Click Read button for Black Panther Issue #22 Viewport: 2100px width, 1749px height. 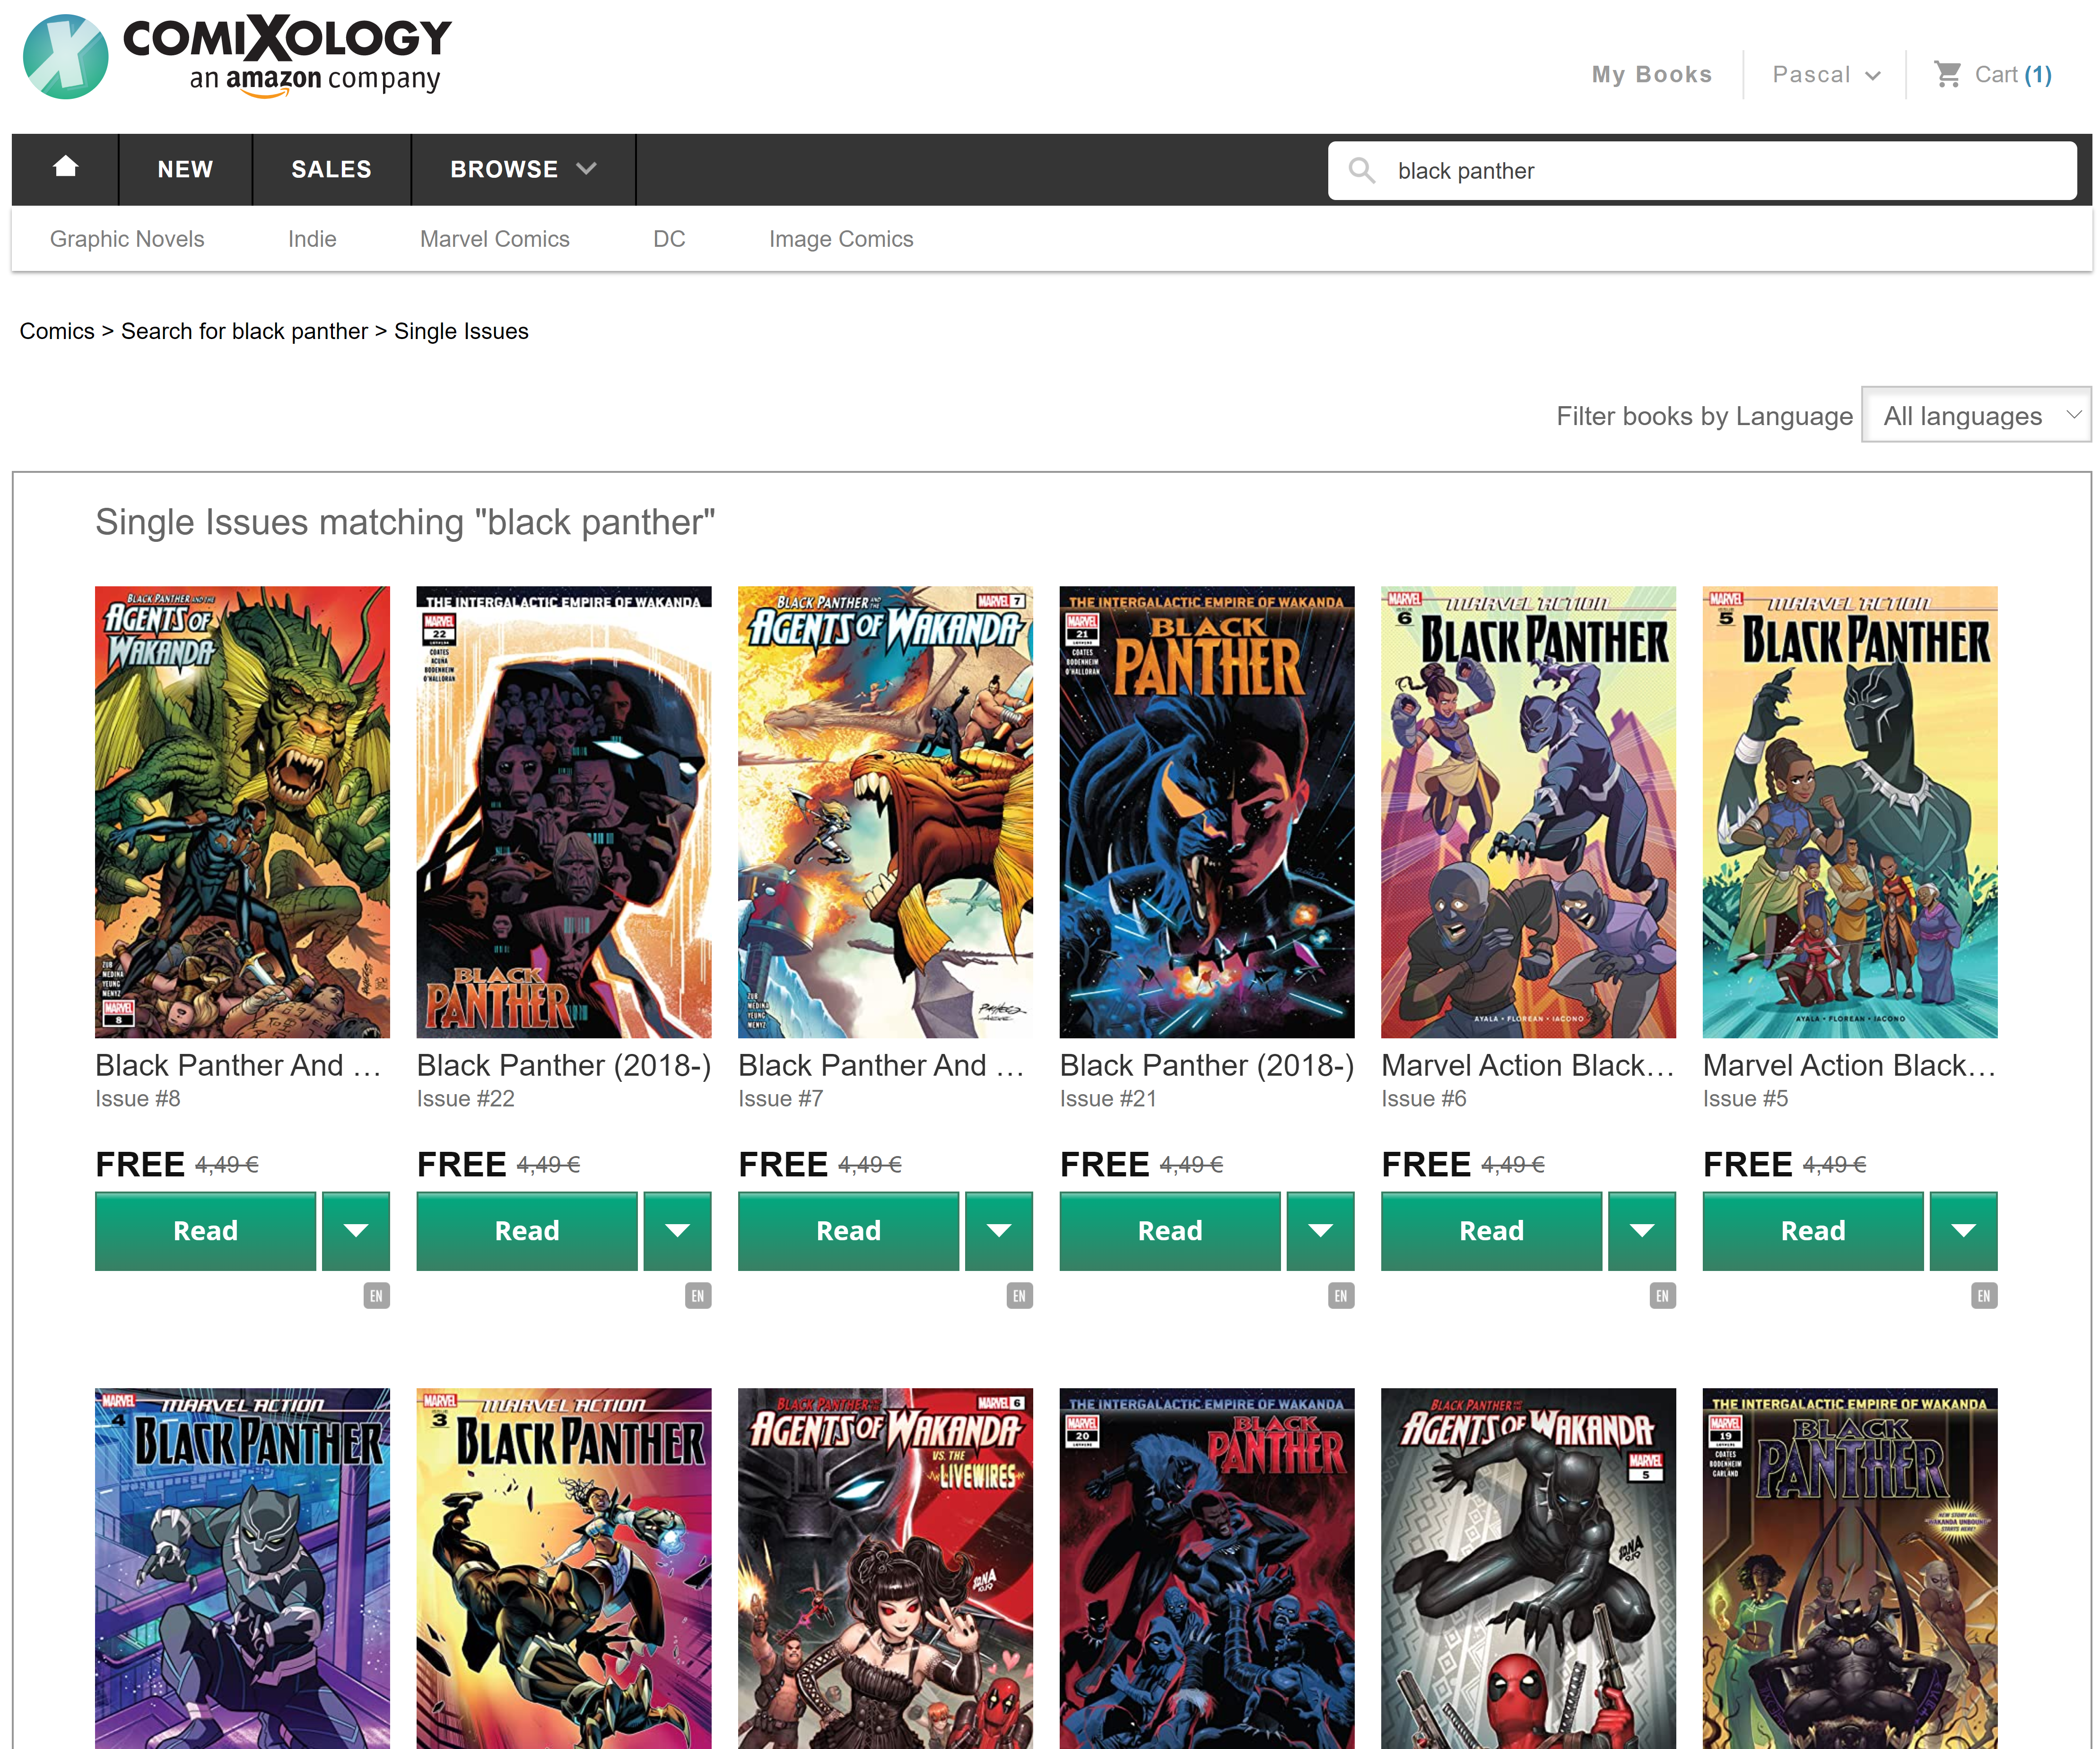coord(526,1231)
